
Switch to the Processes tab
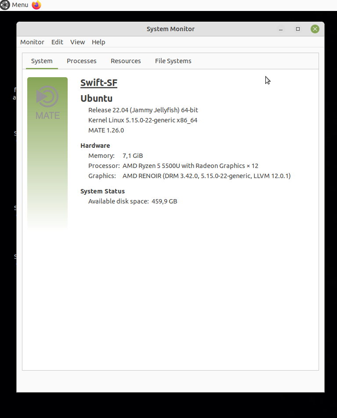tap(81, 61)
